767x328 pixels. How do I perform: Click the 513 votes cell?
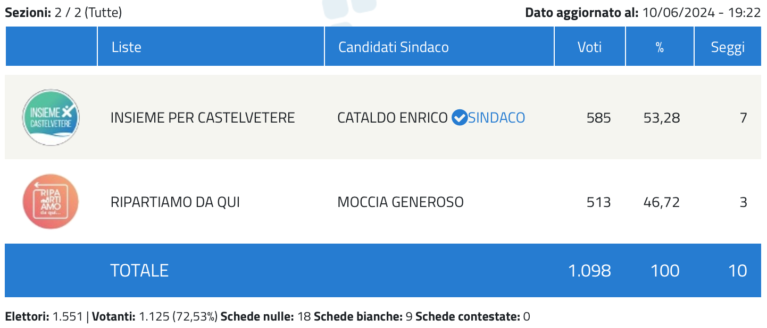598,202
